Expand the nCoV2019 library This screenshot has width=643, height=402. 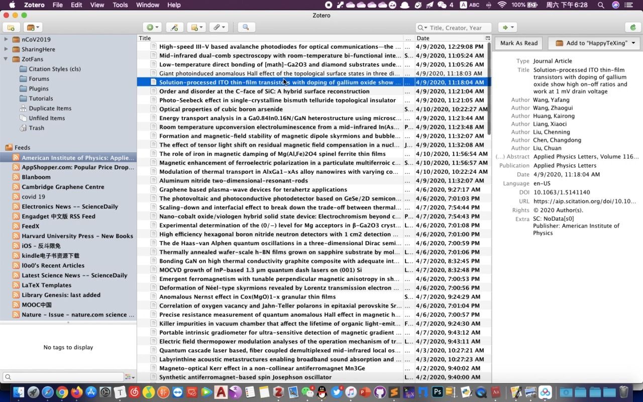pos(6,39)
